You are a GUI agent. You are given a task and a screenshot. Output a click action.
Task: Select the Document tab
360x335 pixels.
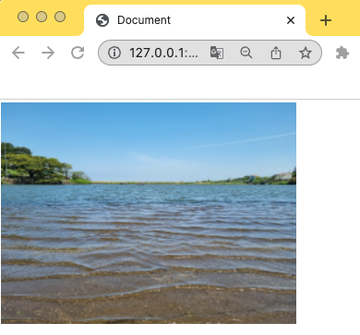click(x=195, y=20)
